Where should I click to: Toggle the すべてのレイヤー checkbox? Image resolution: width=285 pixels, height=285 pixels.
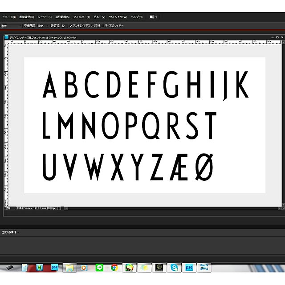coord(103,26)
